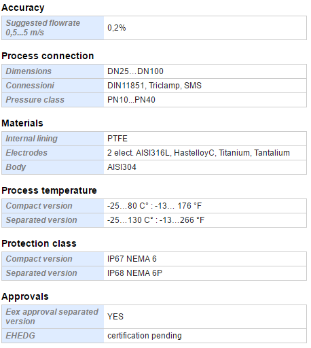The image size is (311, 348).
Task: Select the Dimensions row label
Action: (53, 71)
